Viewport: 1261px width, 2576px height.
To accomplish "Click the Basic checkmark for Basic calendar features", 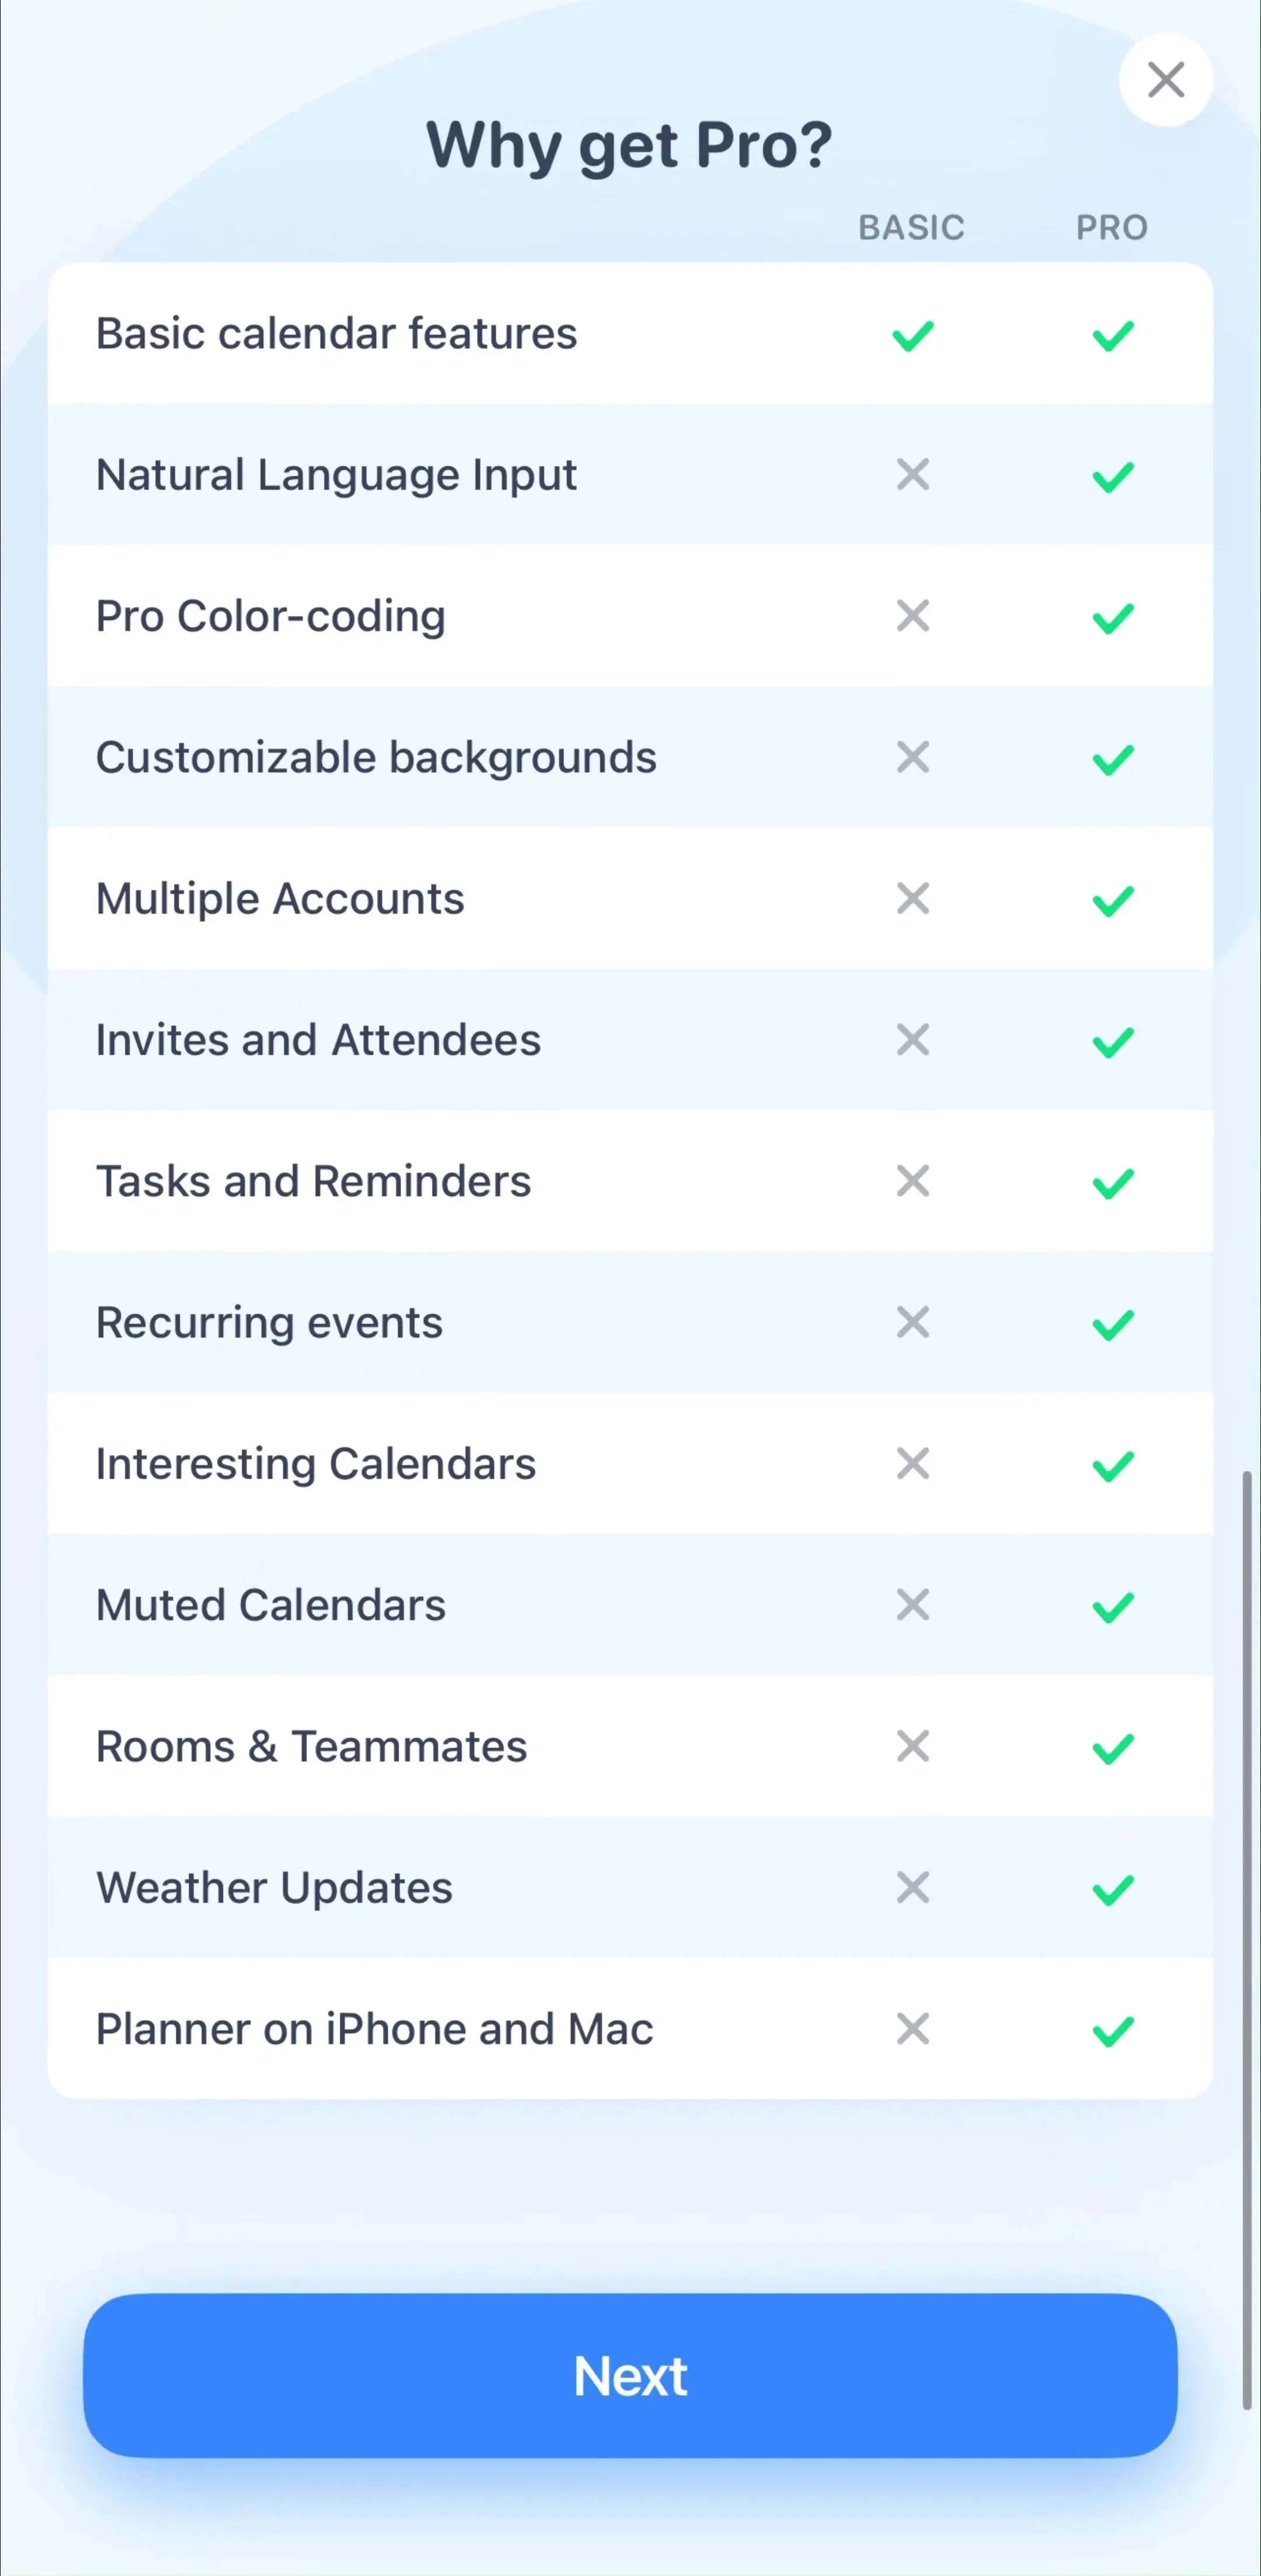I will (913, 335).
